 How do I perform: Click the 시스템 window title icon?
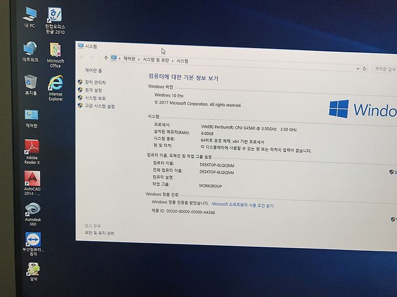pyautogui.click(x=81, y=46)
